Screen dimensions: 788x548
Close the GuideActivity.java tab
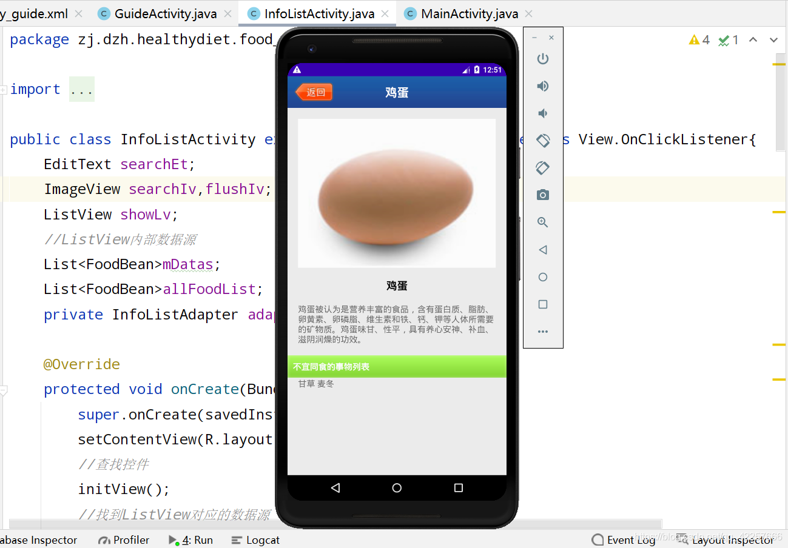pos(227,13)
